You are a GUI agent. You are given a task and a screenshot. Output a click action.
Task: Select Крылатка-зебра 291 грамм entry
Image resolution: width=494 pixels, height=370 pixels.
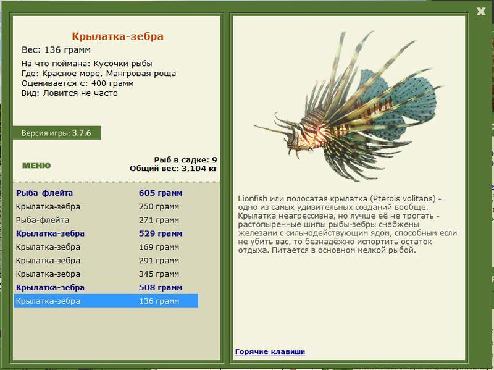pyautogui.click(x=106, y=261)
